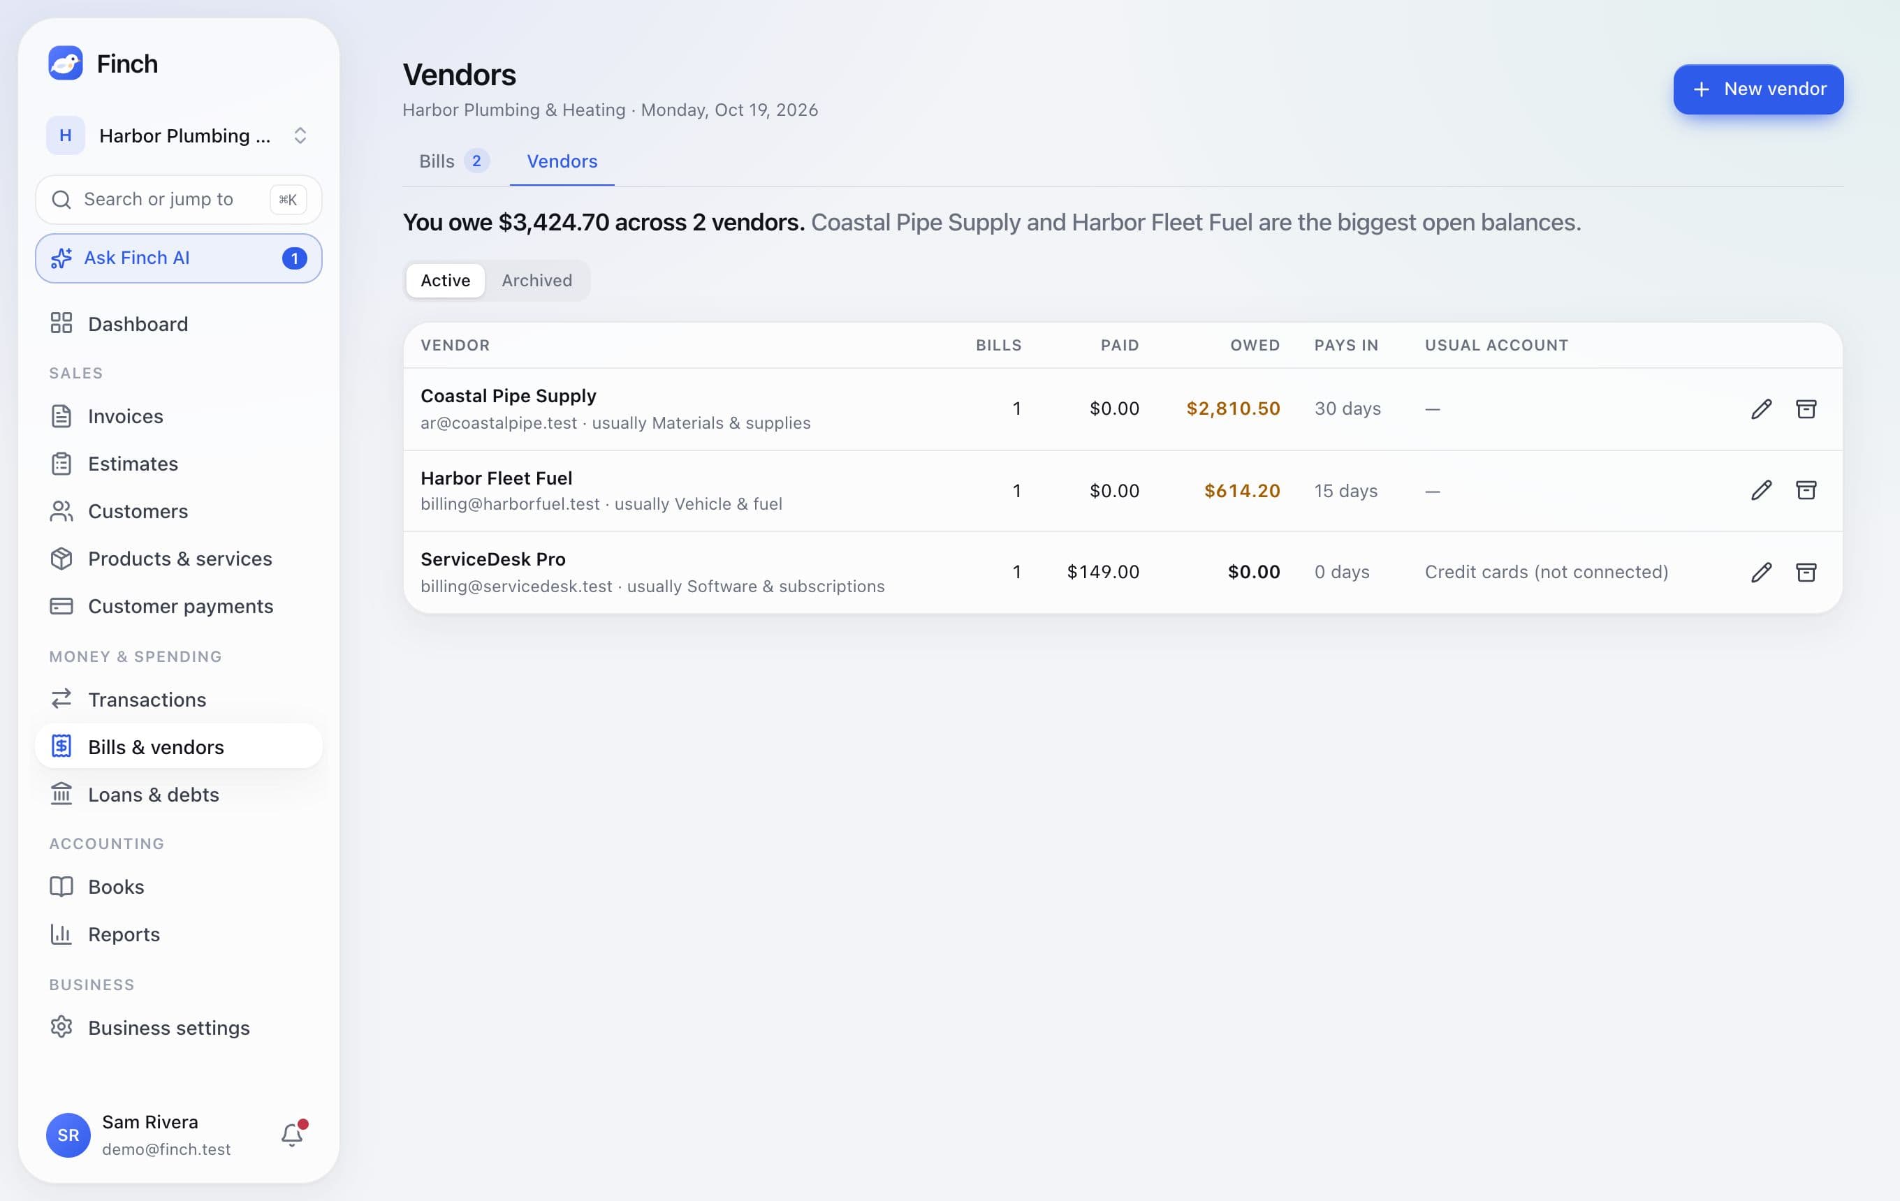
Task: Archive Coastal Pipe Supply vendor
Action: (x=1806, y=408)
